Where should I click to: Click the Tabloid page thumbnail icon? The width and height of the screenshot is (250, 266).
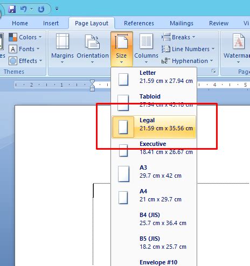(x=123, y=103)
